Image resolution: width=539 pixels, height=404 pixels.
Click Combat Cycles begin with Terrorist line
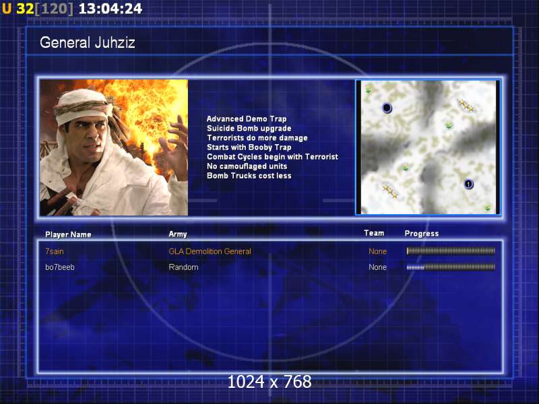(272, 157)
